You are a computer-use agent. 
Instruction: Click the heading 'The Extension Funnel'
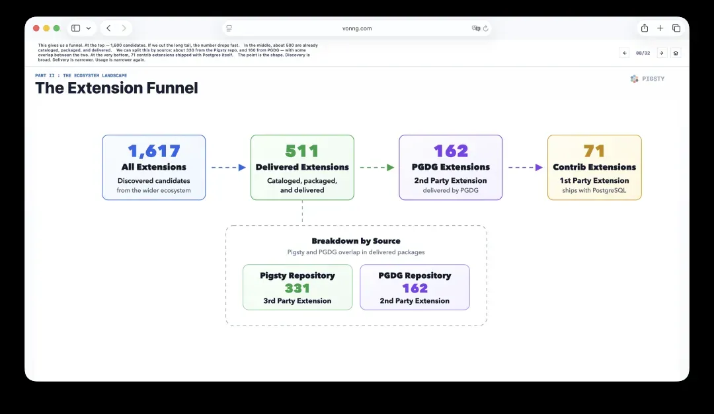[116, 88]
